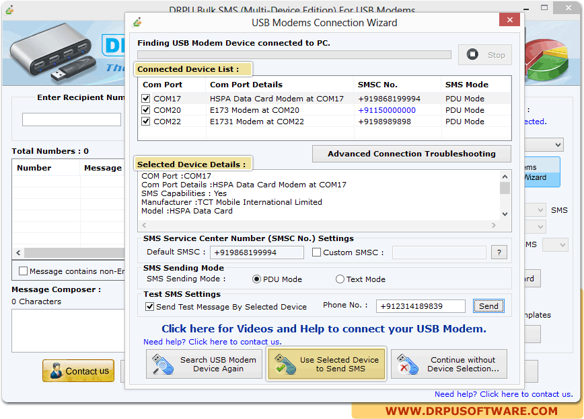This screenshot has height=419, width=584.
Task: Search USB Modem Device Again
Action: coord(204,364)
